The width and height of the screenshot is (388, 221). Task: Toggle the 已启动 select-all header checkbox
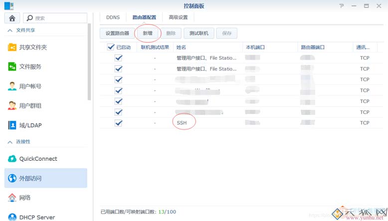[x=111, y=47]
